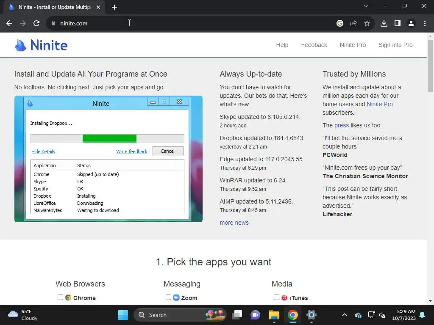Open the Feedback page

click(314, 45)
